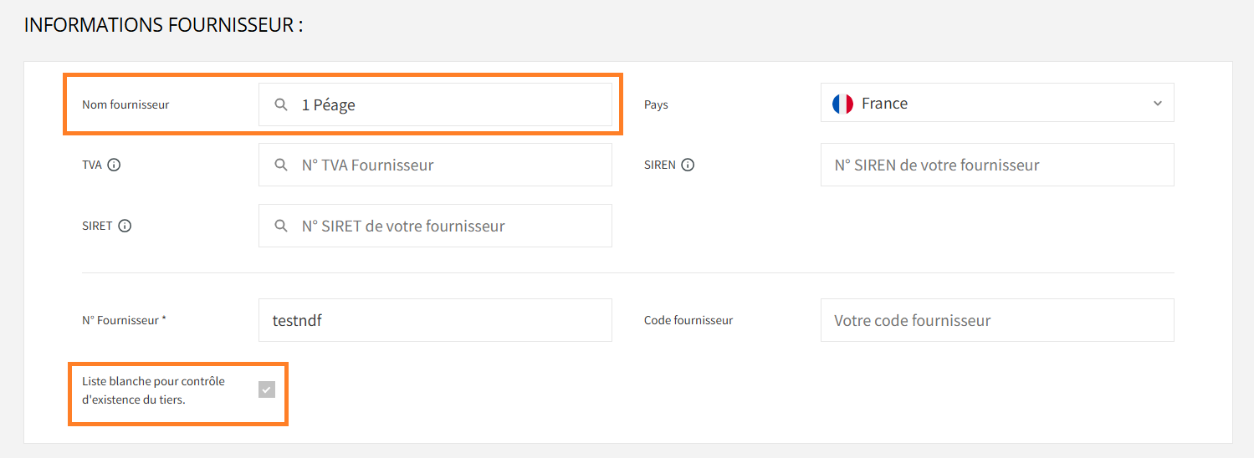Select the N° SIRET de votre fournisseur input

pos(452,226)
